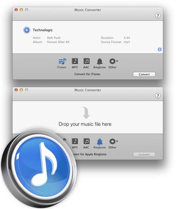The height and width of the screenshot is (209, 176).
Task: Click the Convert for iTunes label
Action: [87, 74]
